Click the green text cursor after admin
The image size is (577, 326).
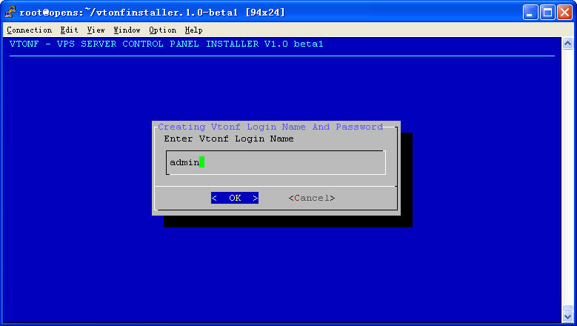(201, 162)
